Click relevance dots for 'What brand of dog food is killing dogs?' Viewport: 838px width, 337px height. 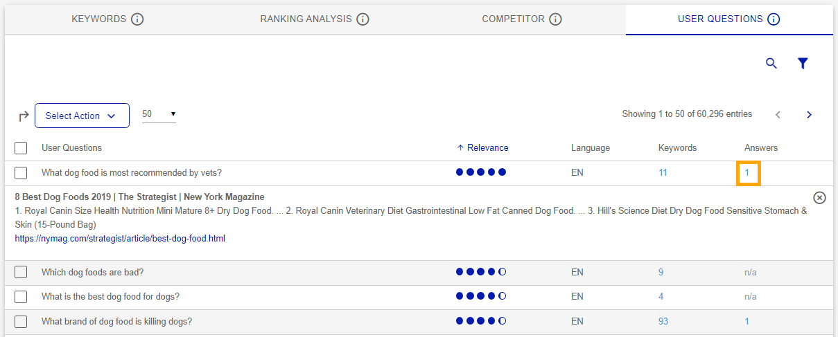point(481,321)
